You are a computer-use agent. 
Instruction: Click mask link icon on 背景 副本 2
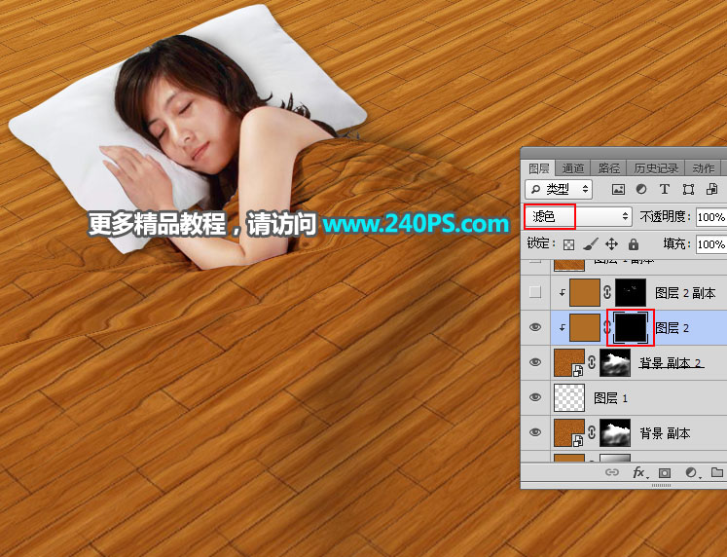click(x=591, y=362)
